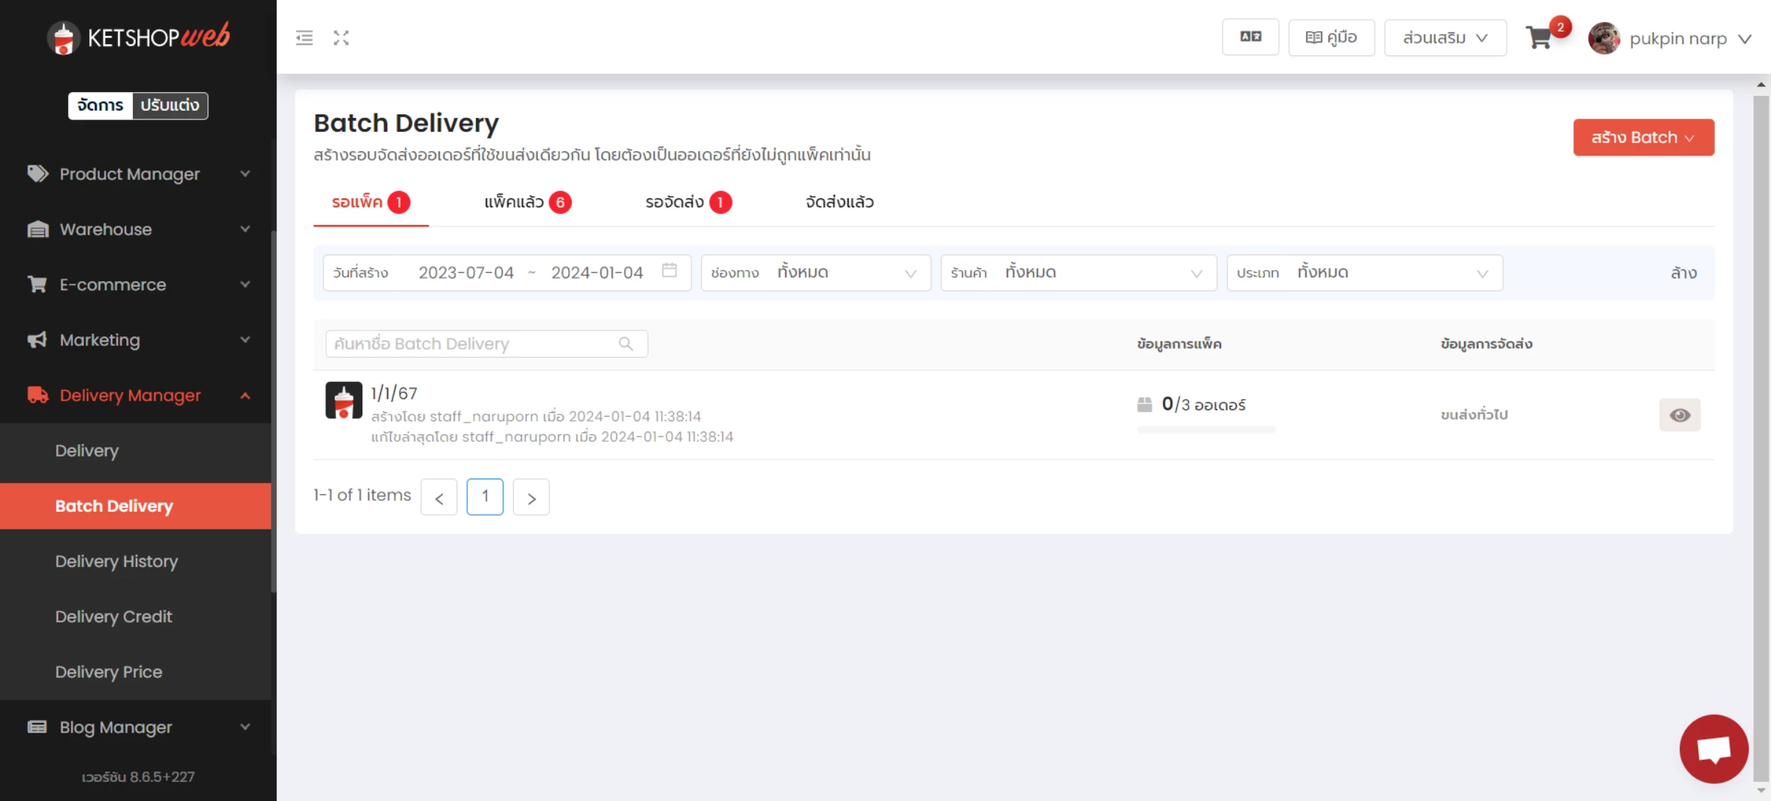The image size is (1771, 801).
Task: Switch to จัดการ mode
Action: click(x=100, y=105)
